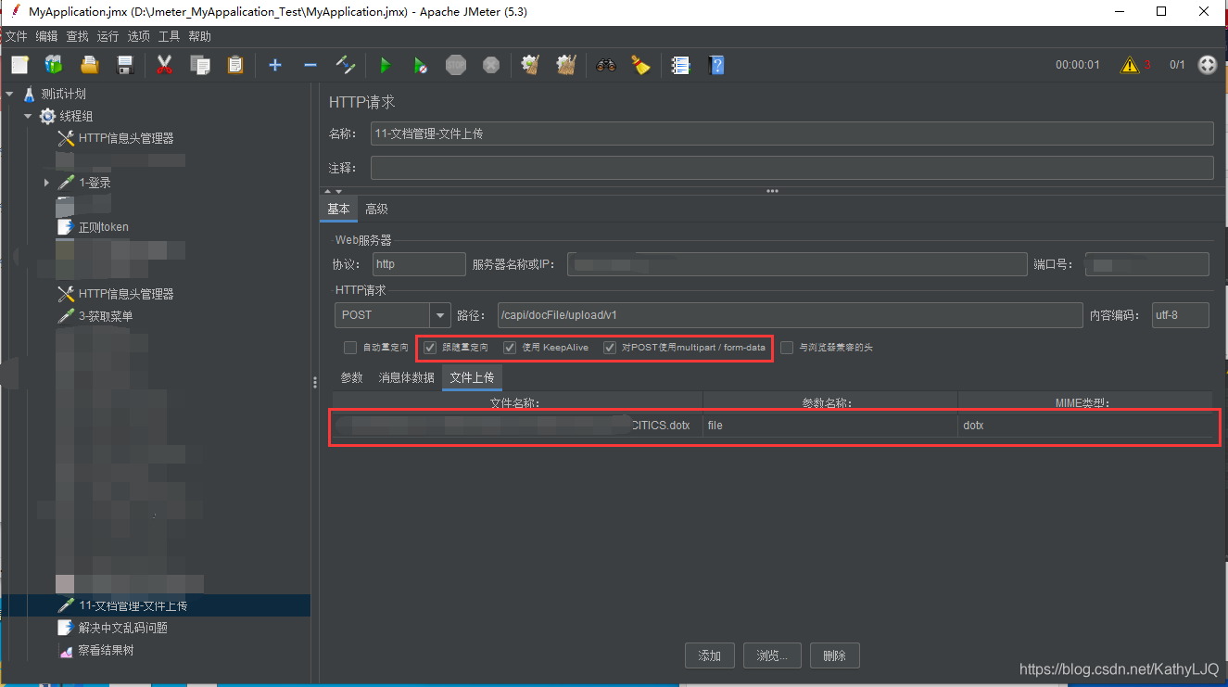Toggle the 跟随重定向 checkbox

[430, 348]
